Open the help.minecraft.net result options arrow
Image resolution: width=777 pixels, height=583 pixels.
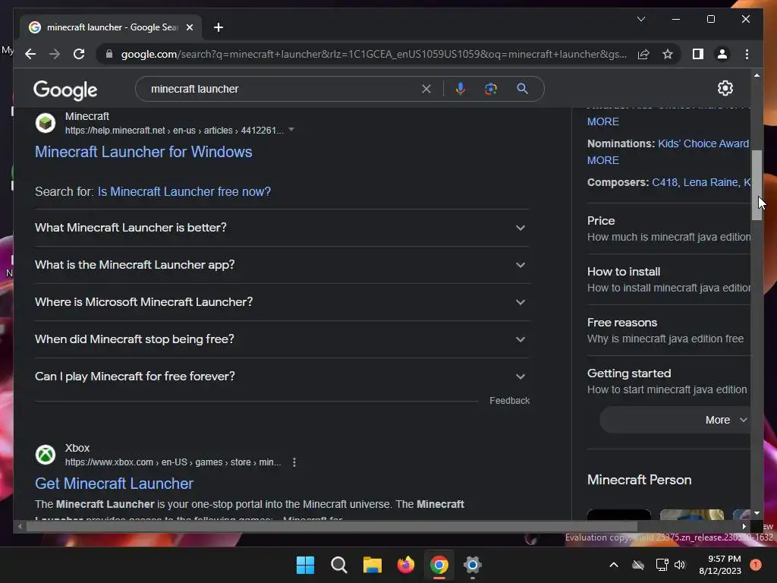pos(291,130)
